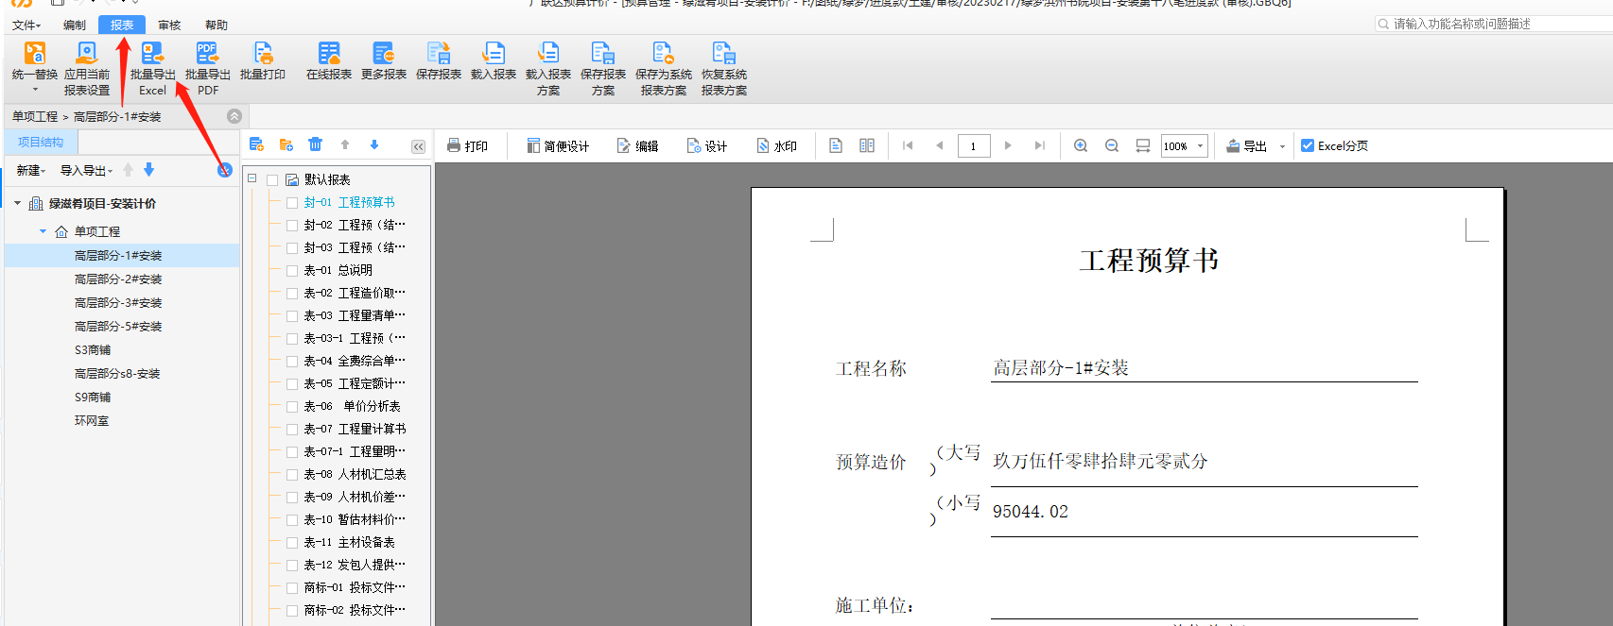Check the 封-01 工程预算书 checkbox
Image resolution: width=1613 pixels, height=626 pixels.
coord(292,202)
